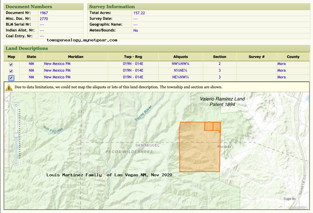Image resolution: width=313 pixels, height=213 pixels.
Task: Click the Aliquots column header
Action: 180,57
